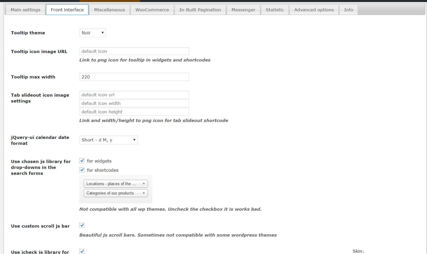Click the 'Tooltip theme' label text
This screenshot has width=427, height=254.
click(28, 33)
